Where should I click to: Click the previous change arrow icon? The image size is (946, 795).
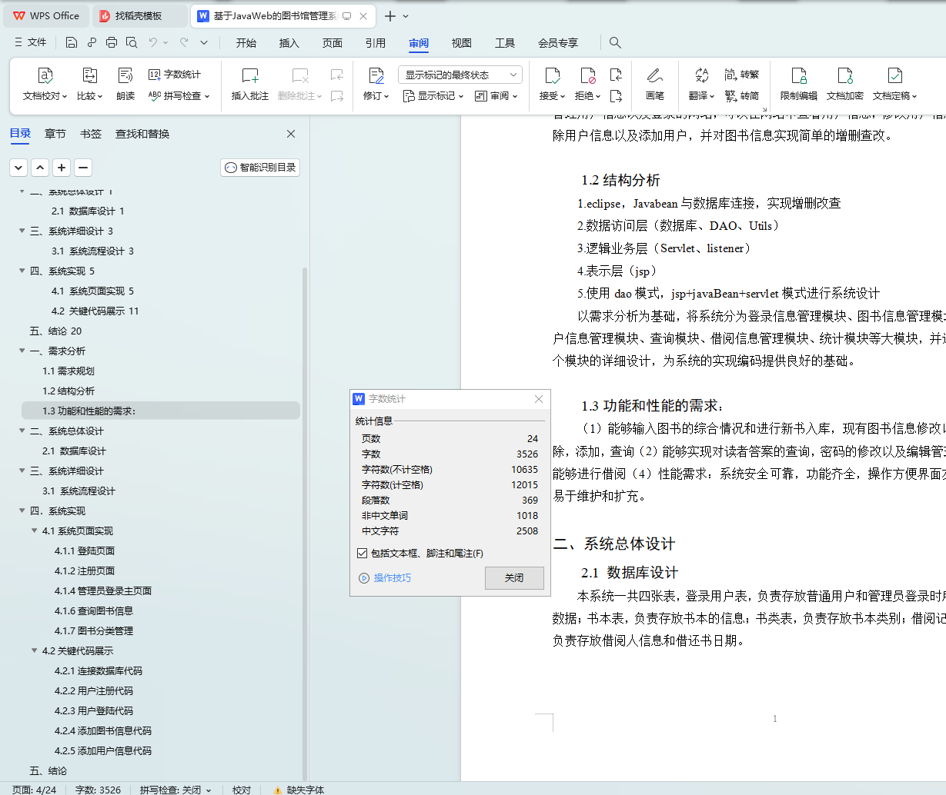[616, 75]
